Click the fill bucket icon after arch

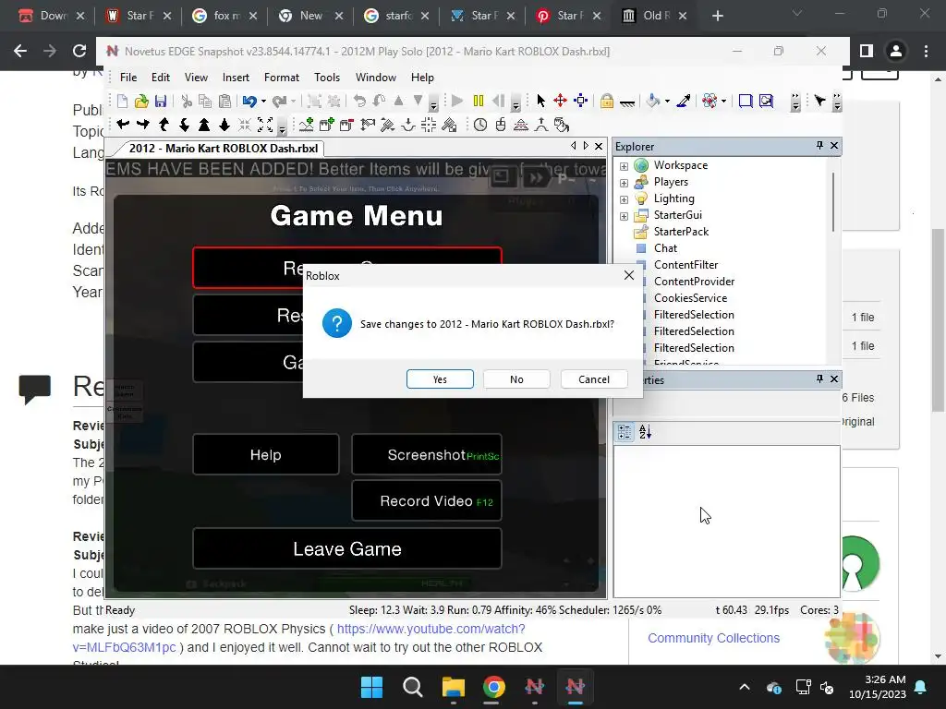(x=562, y=125)
